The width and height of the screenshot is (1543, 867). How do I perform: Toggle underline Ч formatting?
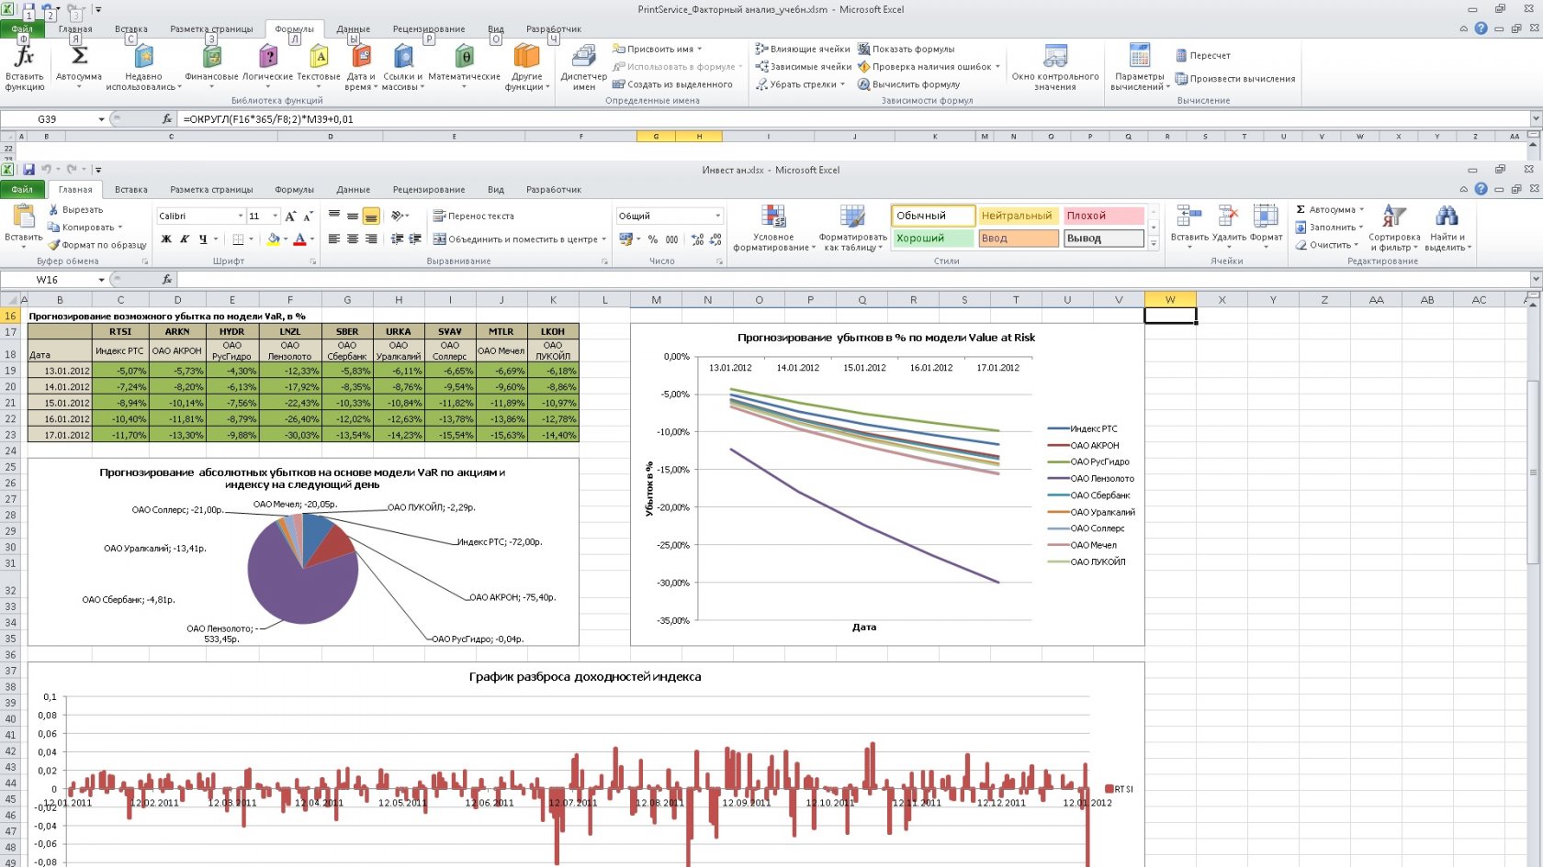(x=203, y=239)
